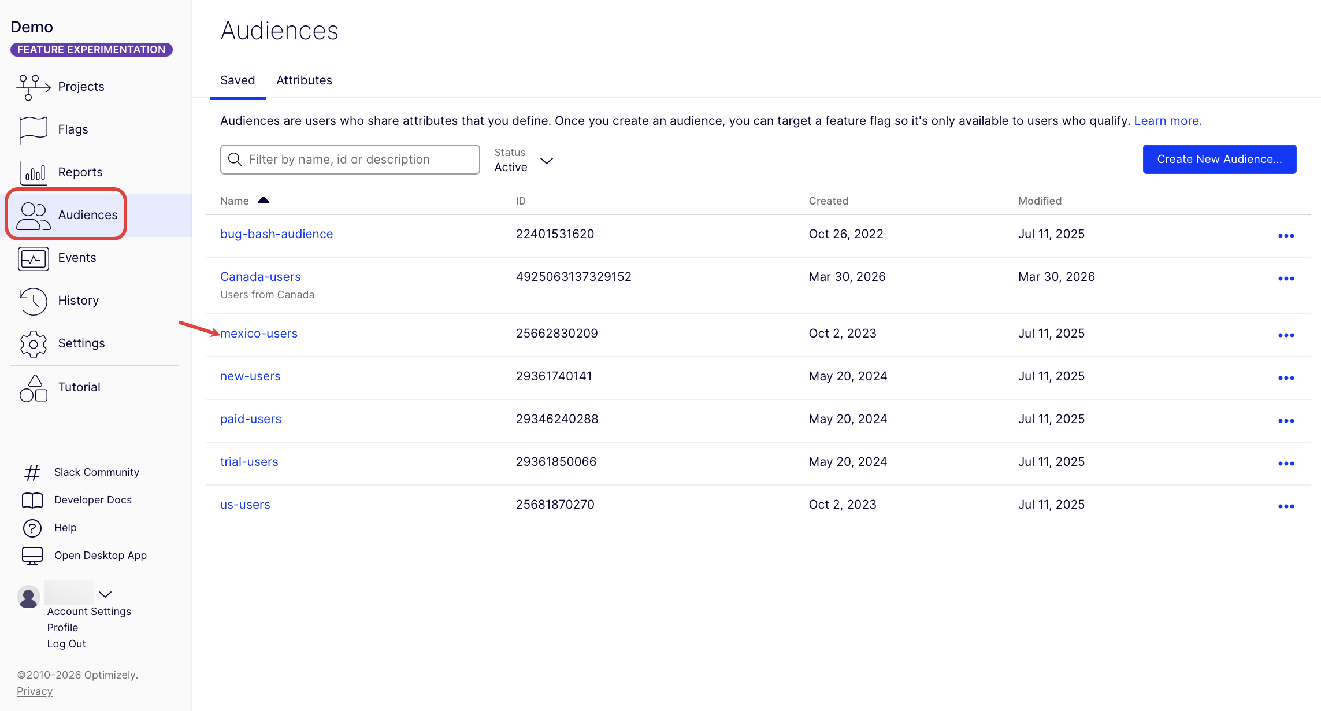This screenshot has height=711, width=1321.
Task: Open the Projects icon in sidebar
Action: pyautogui.click(x=33, y=87)
